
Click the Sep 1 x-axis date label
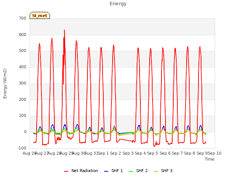coord(103,153)
